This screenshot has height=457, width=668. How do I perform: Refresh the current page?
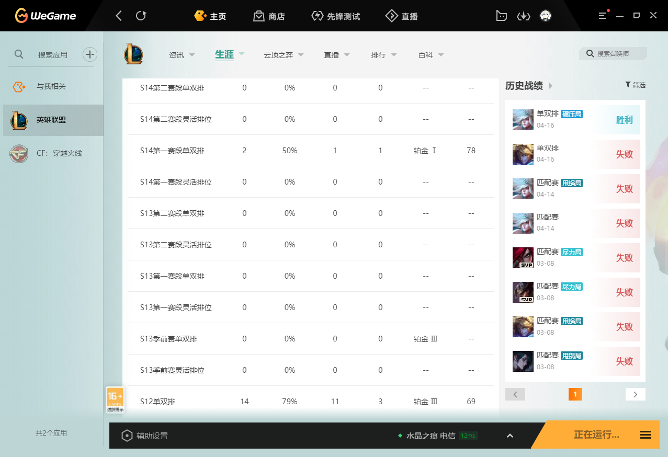[141, 16]
